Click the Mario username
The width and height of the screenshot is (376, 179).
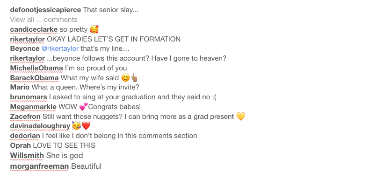20,87
